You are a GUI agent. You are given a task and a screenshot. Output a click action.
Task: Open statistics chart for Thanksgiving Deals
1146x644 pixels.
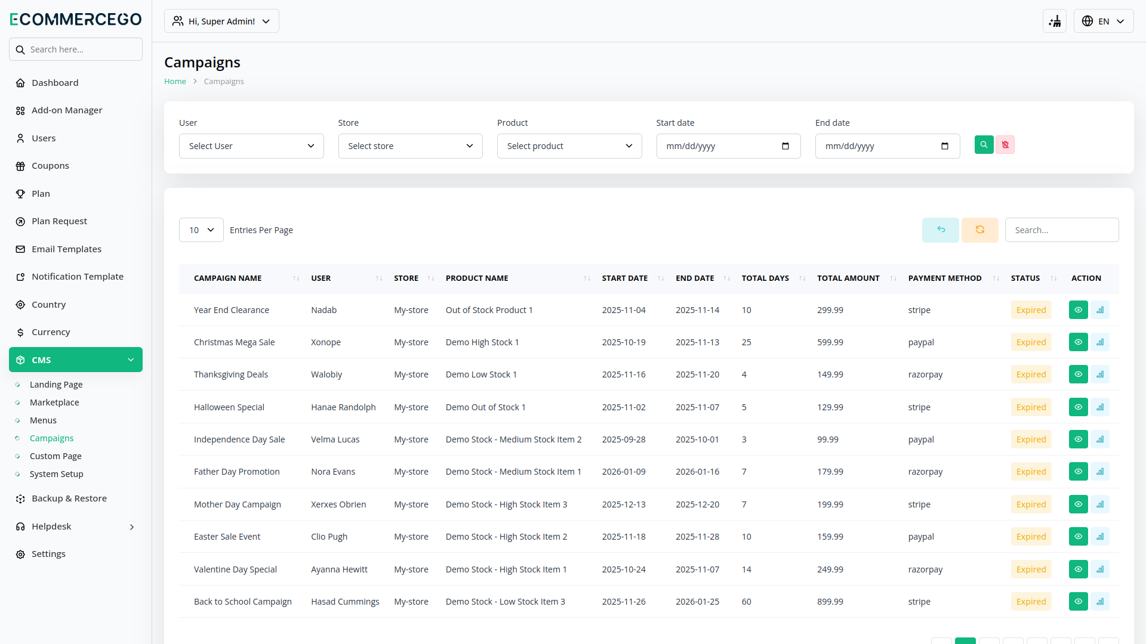pos(1100,374)
